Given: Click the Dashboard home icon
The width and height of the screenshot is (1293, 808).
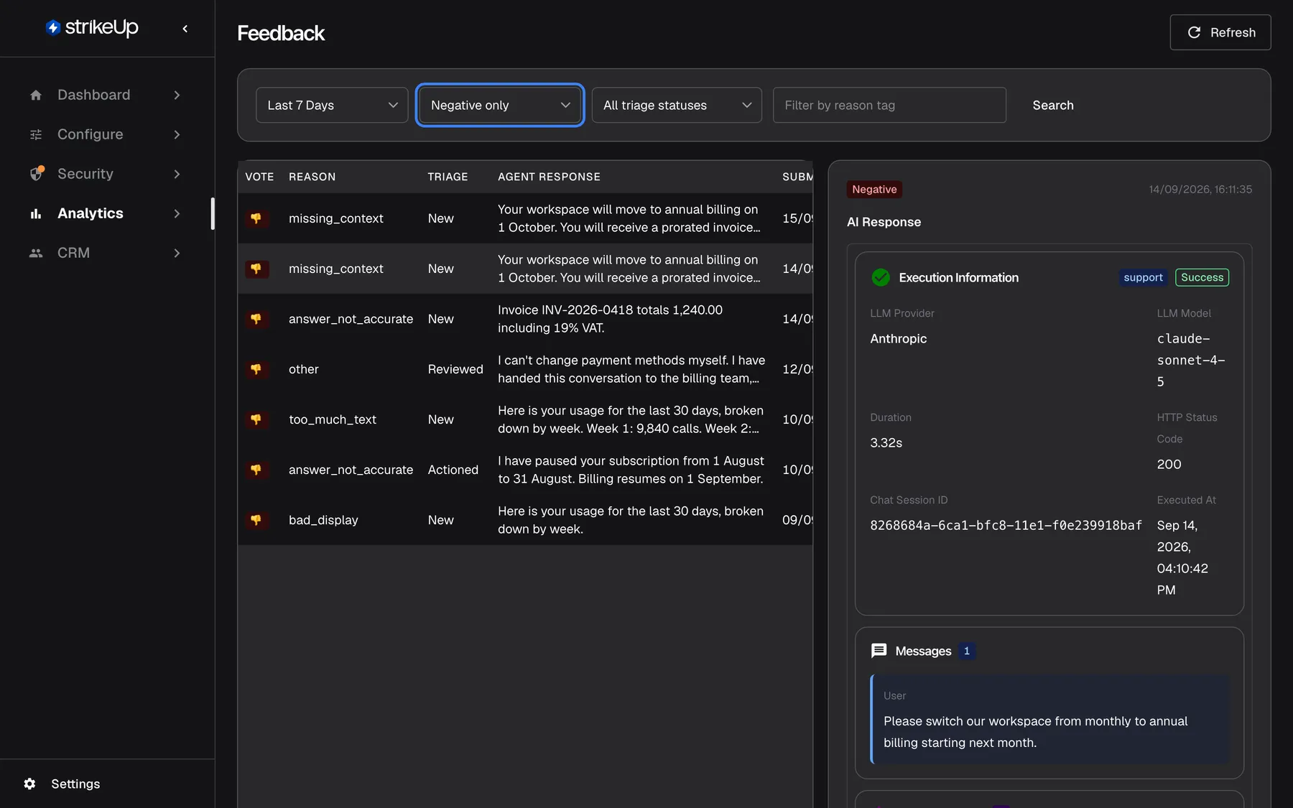Looking at the screenshot, I should pyautogui.click(x=36, y=95).
